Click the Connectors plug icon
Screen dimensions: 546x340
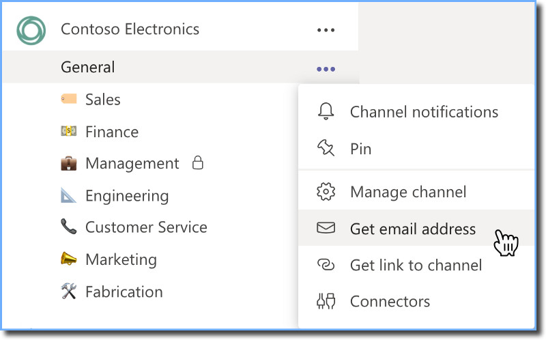(x=326, y=301)
